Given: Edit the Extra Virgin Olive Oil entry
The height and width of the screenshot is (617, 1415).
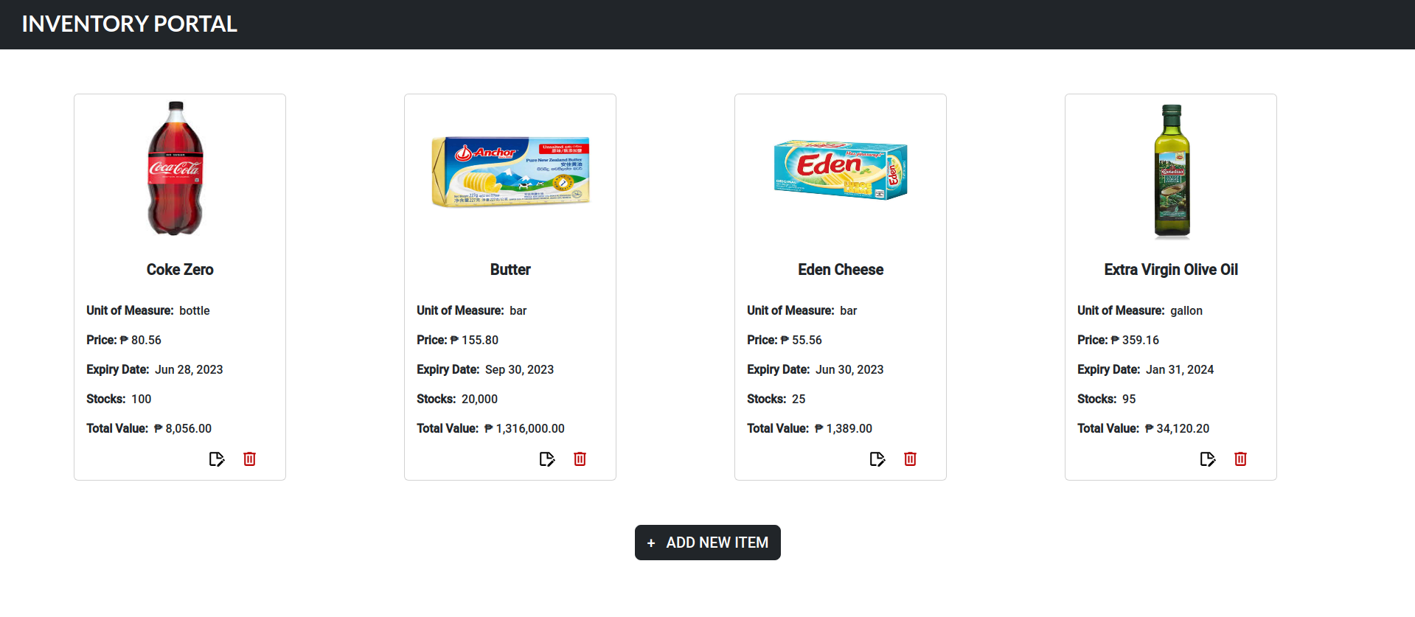Looking at the screenshot, I should pos(1208,459).
